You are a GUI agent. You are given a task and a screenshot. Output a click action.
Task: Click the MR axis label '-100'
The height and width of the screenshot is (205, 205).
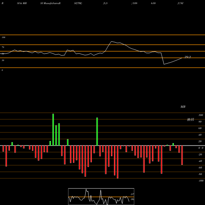point(201,181)
